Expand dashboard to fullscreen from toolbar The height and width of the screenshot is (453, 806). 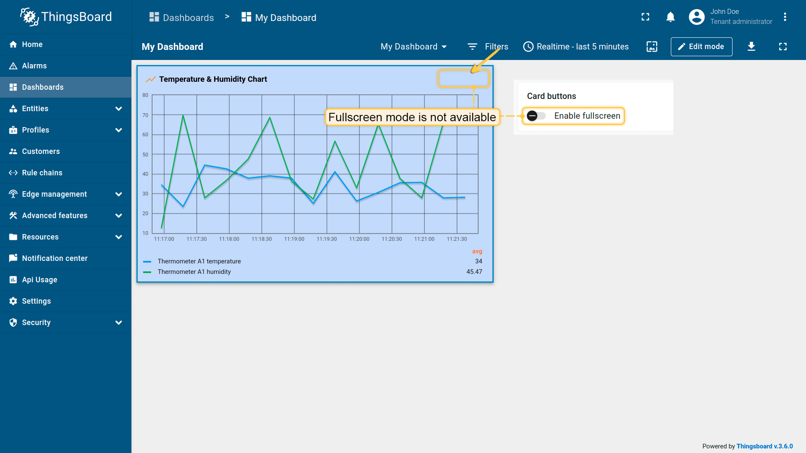tap(782, 47)
